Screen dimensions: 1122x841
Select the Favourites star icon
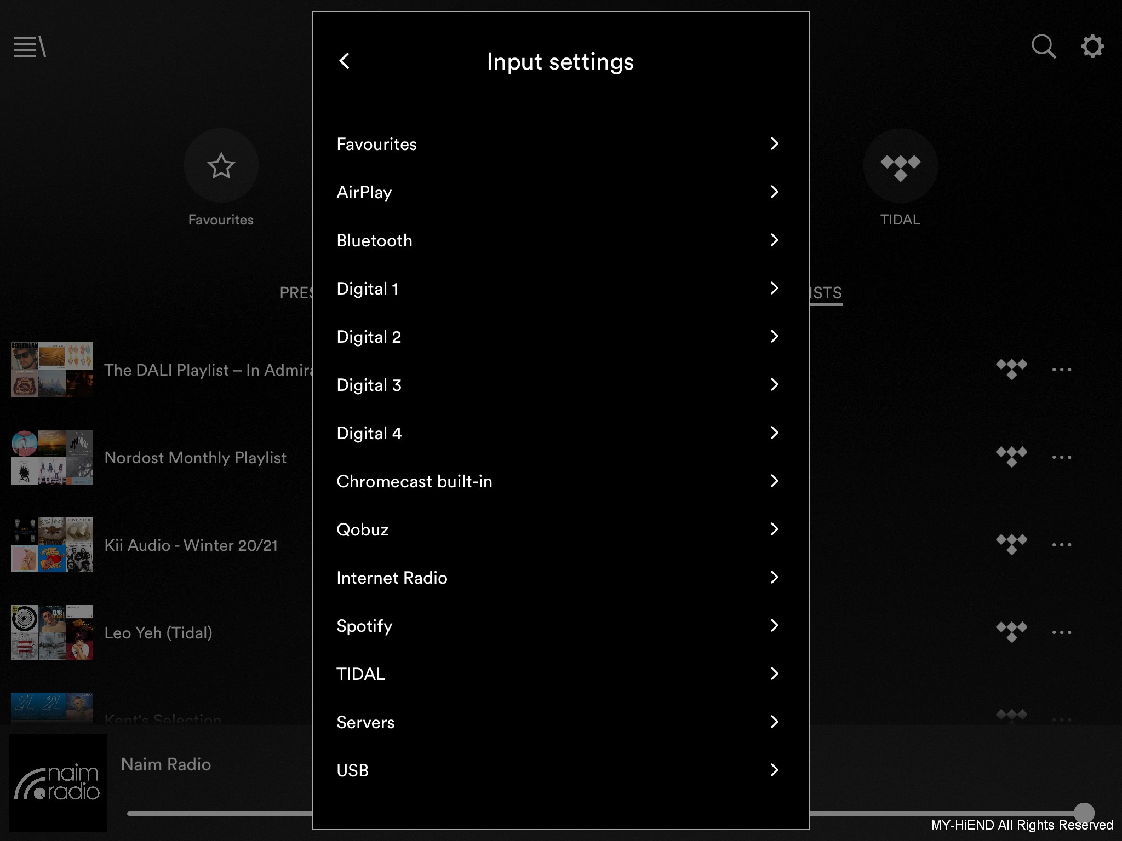click(x=221, y=165)
